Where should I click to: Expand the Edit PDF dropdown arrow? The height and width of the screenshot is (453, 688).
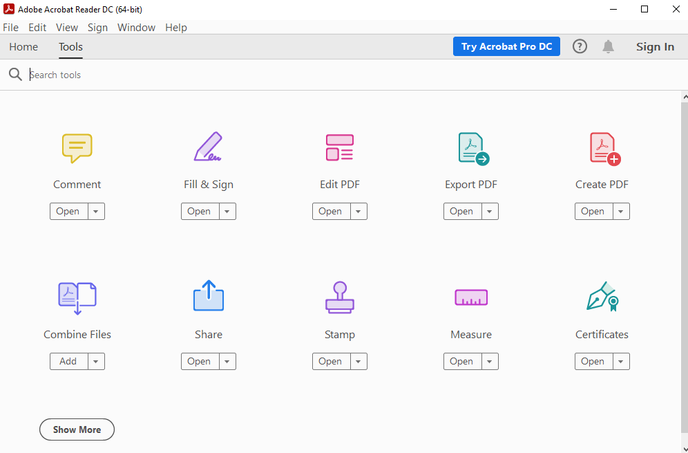coord(359,212)
